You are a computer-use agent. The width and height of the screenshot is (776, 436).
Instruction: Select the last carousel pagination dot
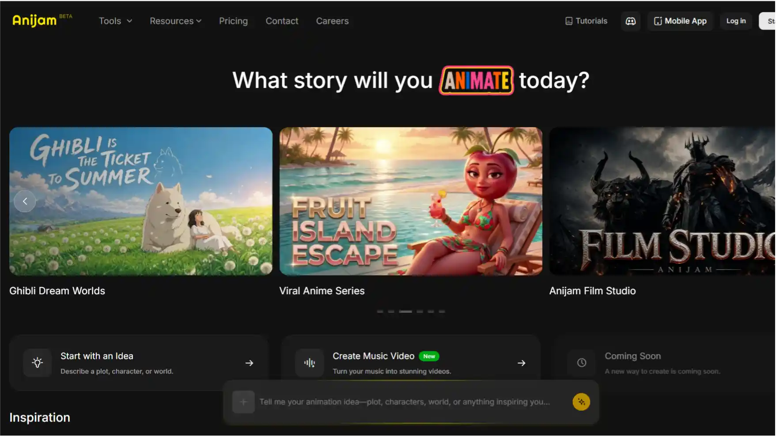pyautogui.click(x=442, y=312)
